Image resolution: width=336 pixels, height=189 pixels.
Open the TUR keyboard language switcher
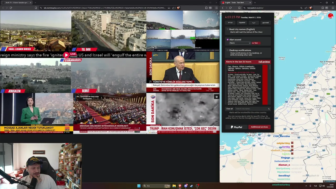[315, 186]
